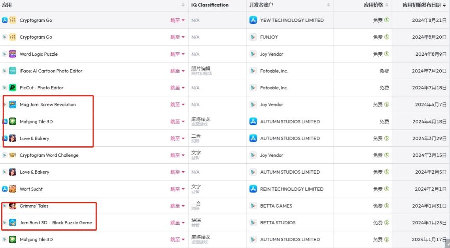Click App Store icon beside YEW TECHNOLOGY LIMITED

point(253,20)
